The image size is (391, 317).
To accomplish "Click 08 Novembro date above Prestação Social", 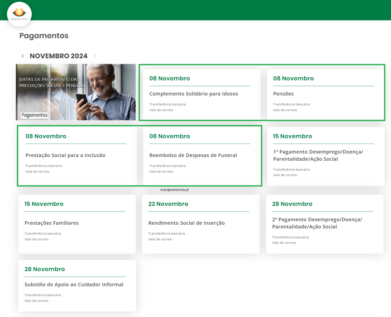I will 46,136.
